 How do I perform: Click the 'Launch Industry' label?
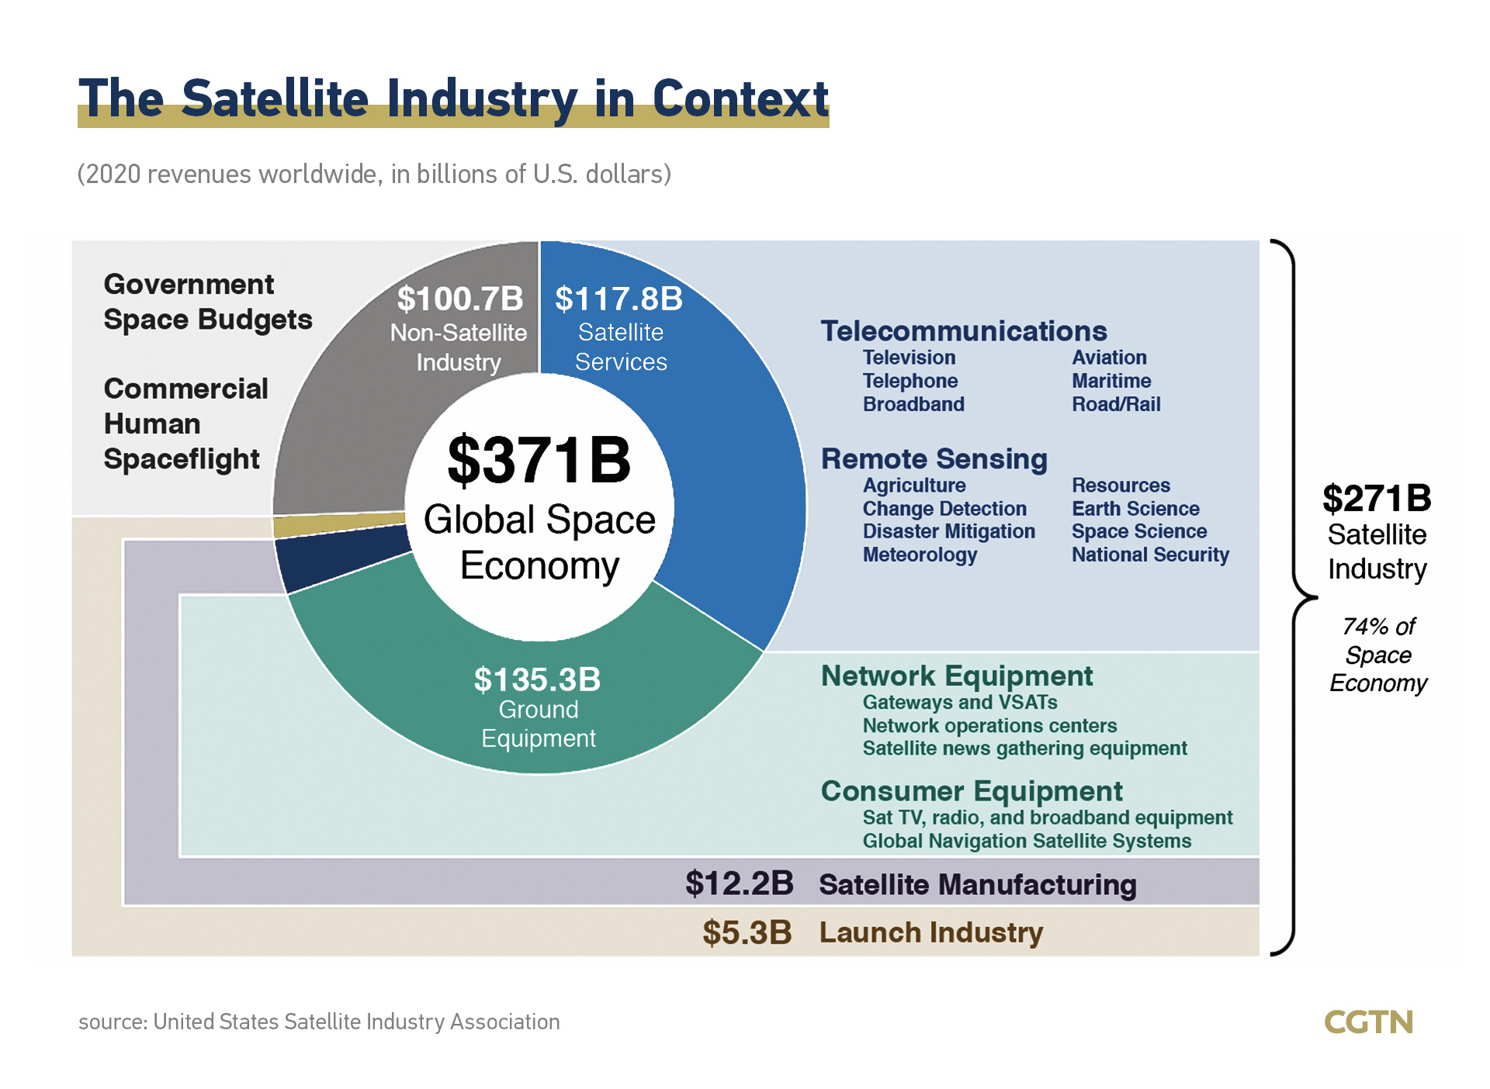click(931, 932)
